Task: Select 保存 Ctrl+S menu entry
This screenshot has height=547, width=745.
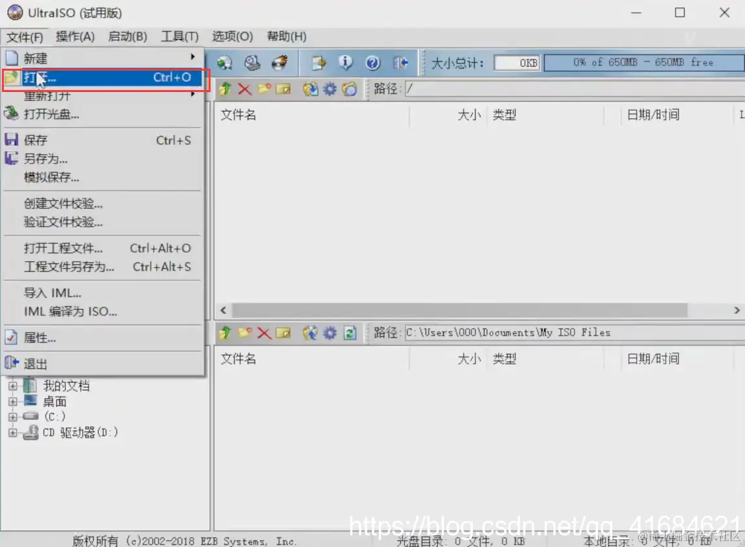Action: click(x=102, y=140)
